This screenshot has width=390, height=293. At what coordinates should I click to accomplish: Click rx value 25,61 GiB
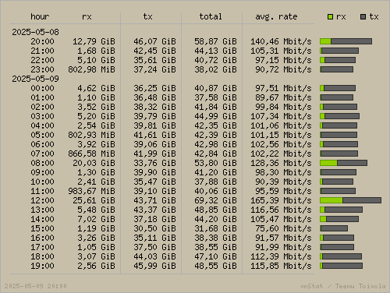[94, 200]
